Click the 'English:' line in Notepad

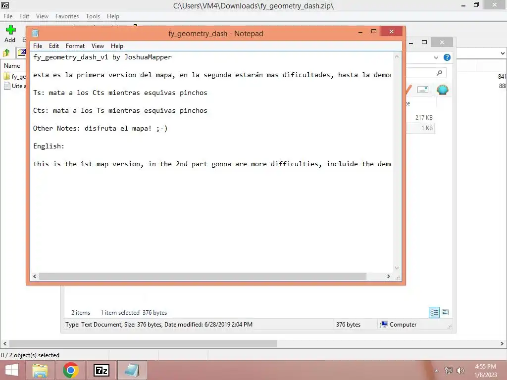click(x=49, y=146)
